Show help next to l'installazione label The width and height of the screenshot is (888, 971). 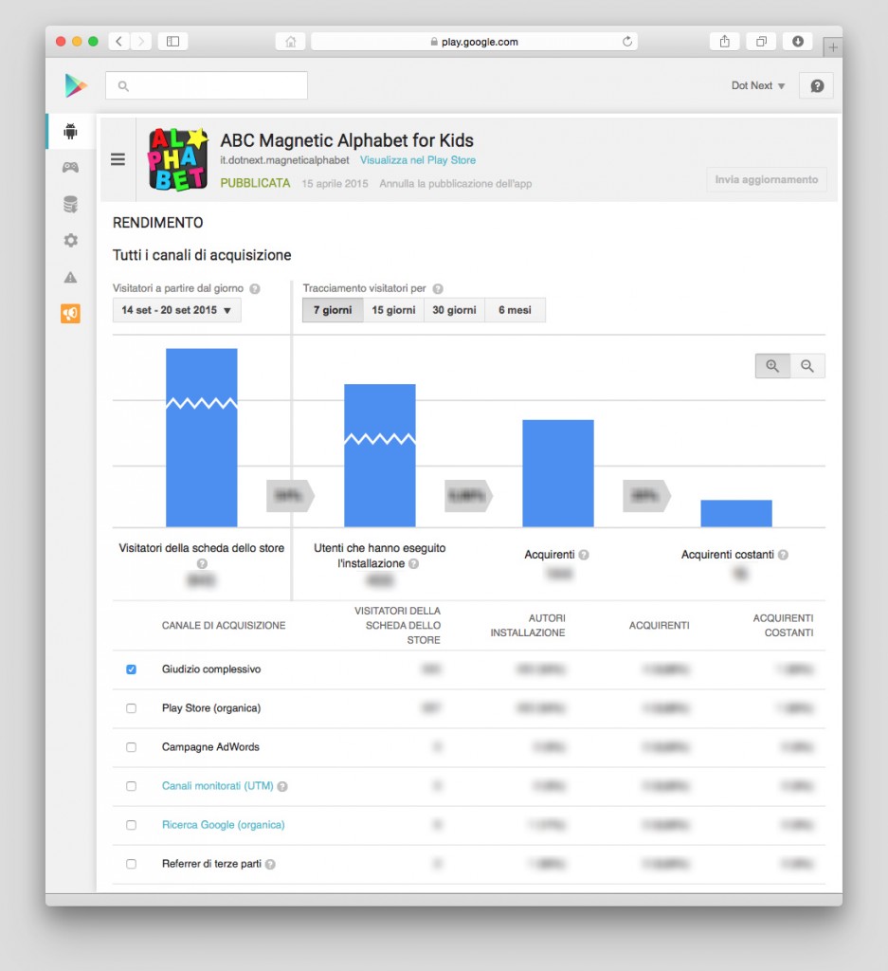click(414, 563)
